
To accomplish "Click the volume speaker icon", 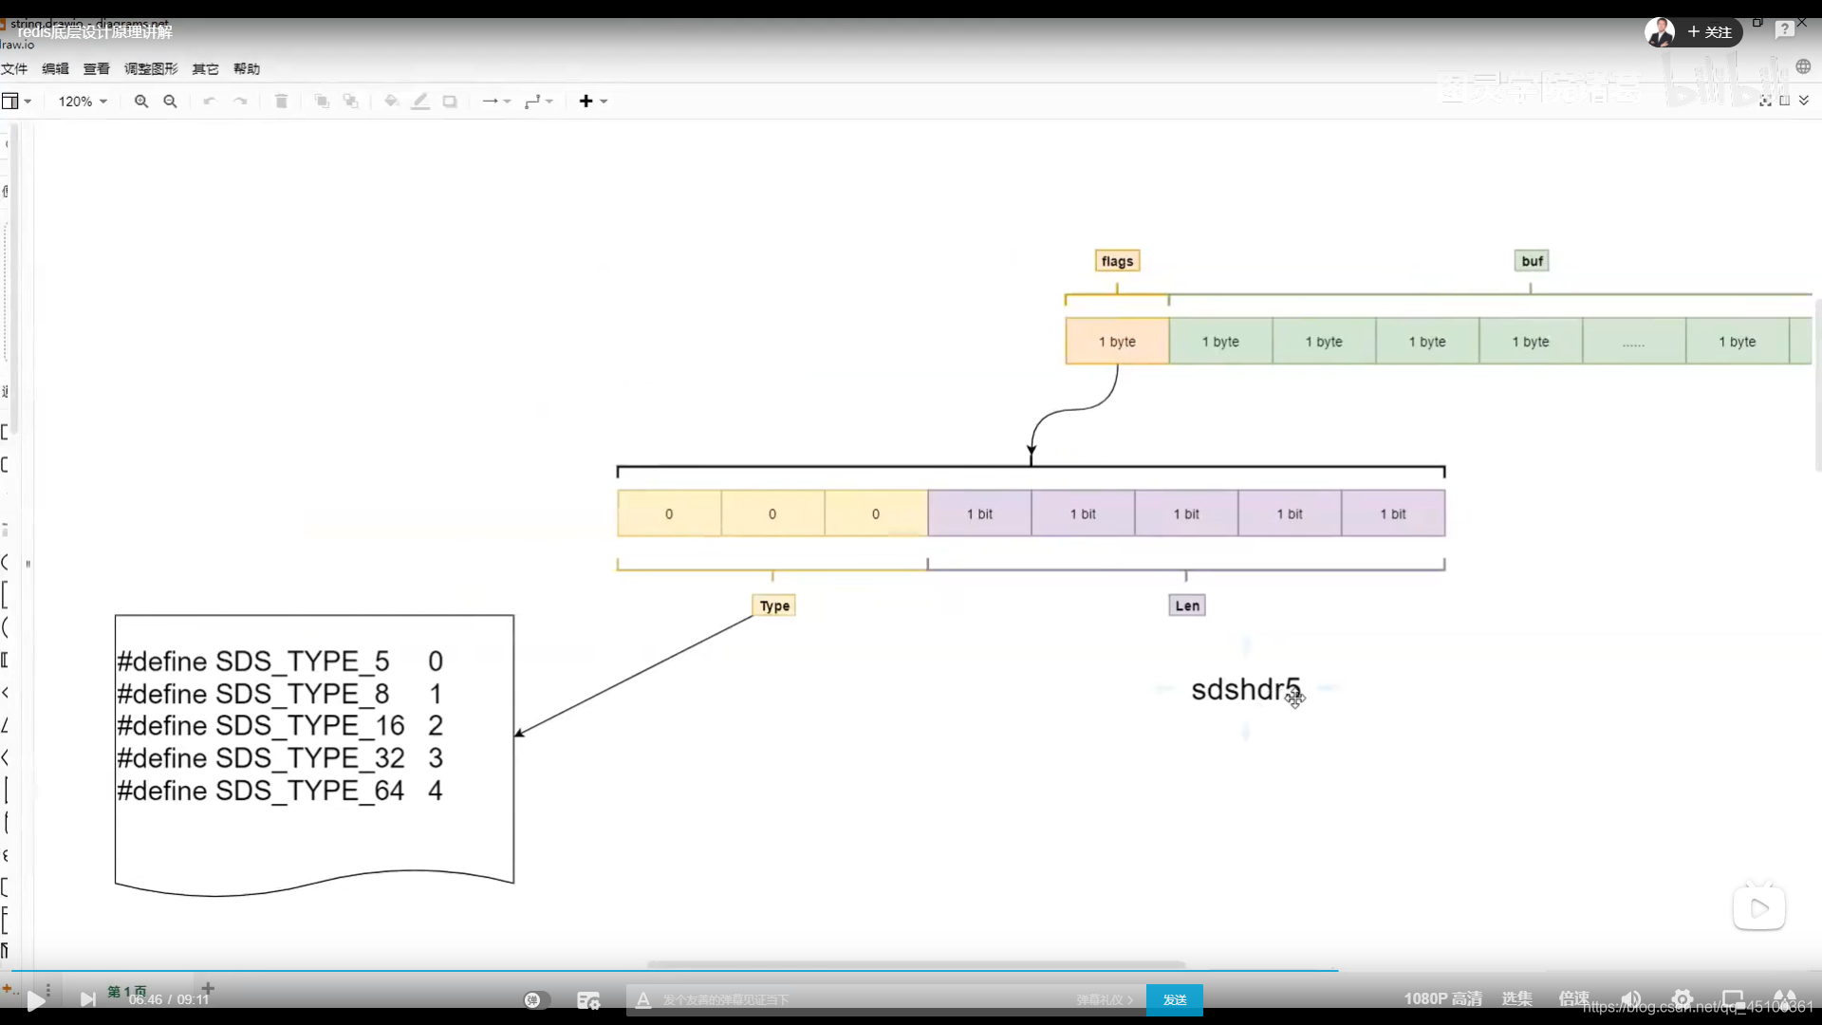I will point(1631,999).
